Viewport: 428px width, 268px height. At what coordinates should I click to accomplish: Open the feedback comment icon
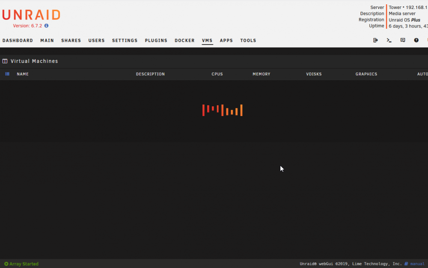(403, 40)
